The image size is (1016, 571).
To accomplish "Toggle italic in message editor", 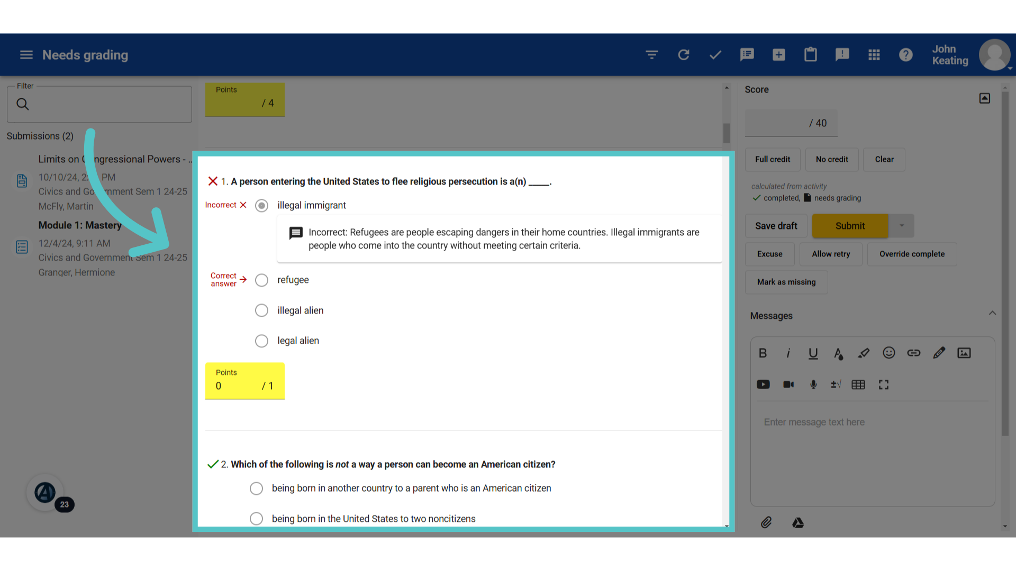I will 788,353.
